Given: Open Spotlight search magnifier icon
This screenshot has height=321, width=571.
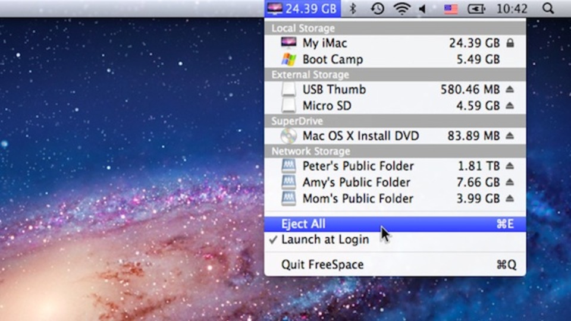Looking at the screenshot, I should pos(548,8).
